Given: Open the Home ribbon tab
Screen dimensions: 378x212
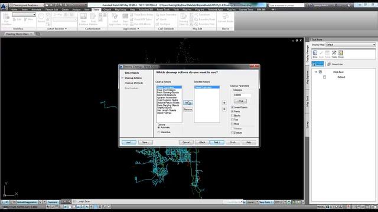Looking at the screenshot, I should (x=14, y=9).
